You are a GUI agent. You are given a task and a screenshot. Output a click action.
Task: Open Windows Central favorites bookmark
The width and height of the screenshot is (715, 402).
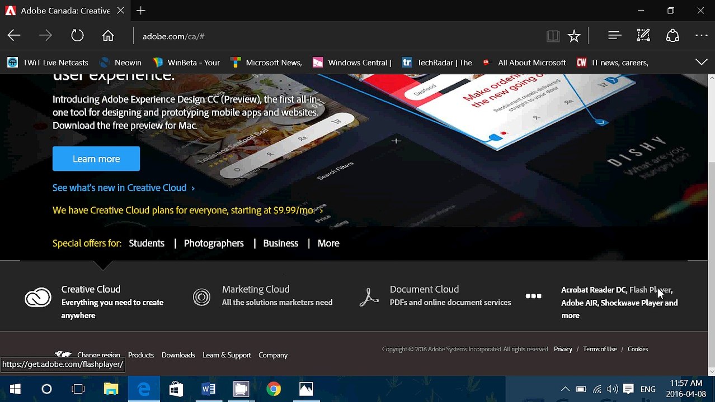352,63
